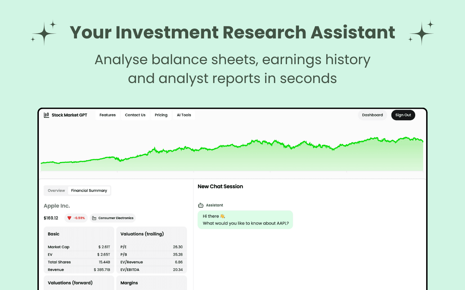Toggle the -0.59% price change badge
The image size is (465, 290).
point(76,218)
